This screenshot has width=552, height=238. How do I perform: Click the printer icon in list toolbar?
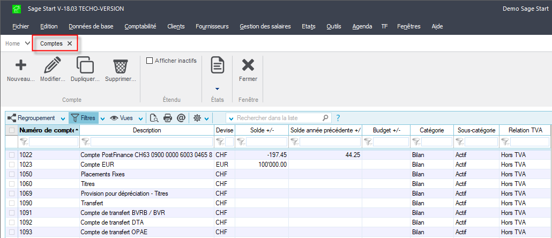click(x=168, y=118)
